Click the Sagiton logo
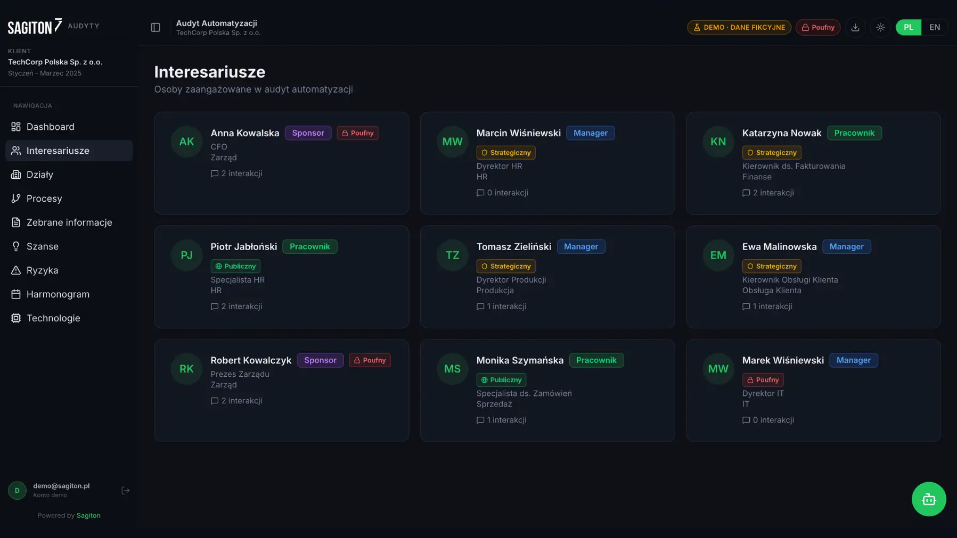This screenshot has height=538, width=957. tap(35, 26)
